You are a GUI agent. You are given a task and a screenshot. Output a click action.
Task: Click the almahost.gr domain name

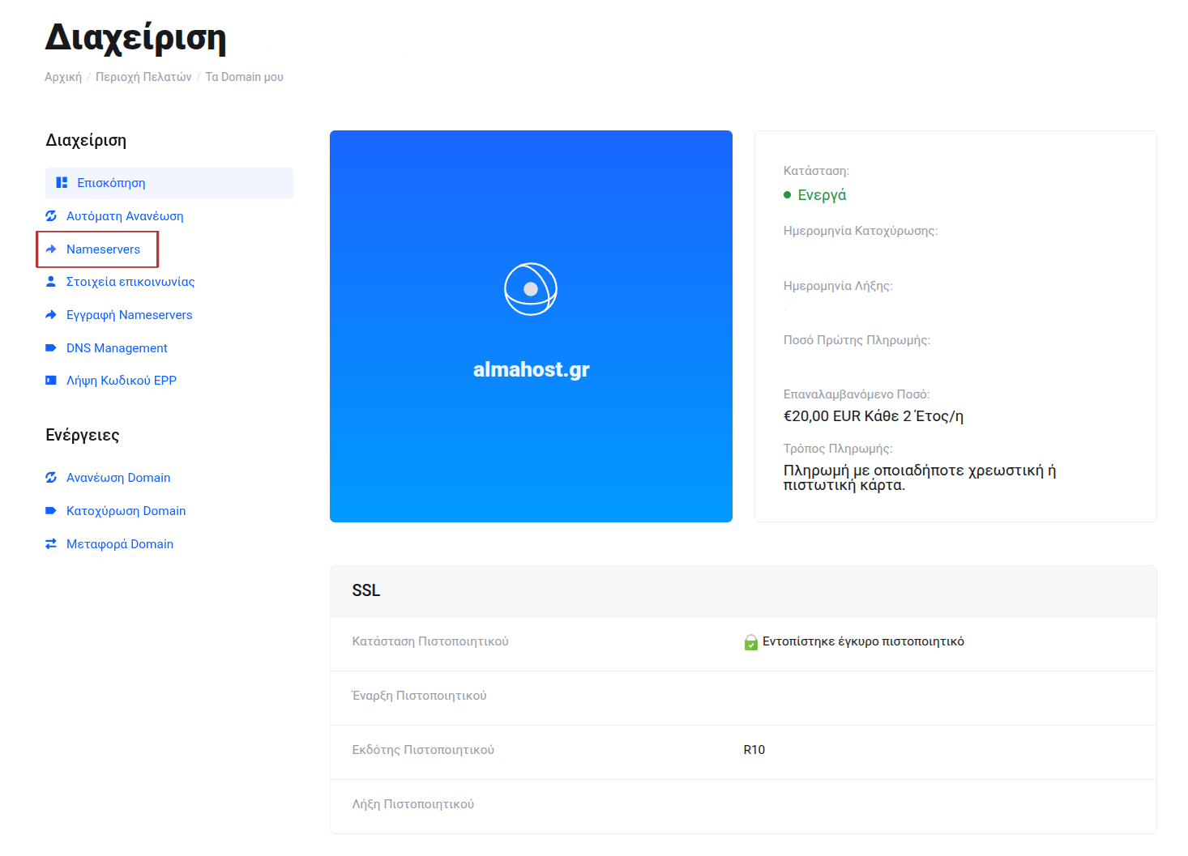pyautogui.click(x=531, y=369)
